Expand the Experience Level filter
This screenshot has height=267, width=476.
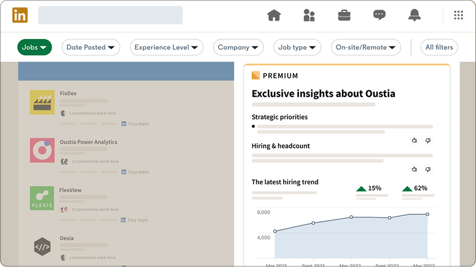pyautogui.click(x=166, y=47)
